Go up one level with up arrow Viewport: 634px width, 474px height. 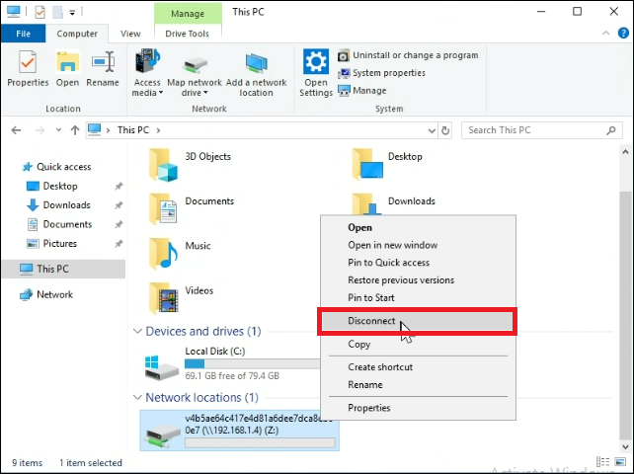[x=75, y=130]
